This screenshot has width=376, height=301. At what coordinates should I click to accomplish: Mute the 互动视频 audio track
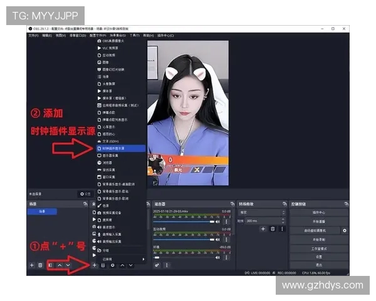[x=217, y=240]
